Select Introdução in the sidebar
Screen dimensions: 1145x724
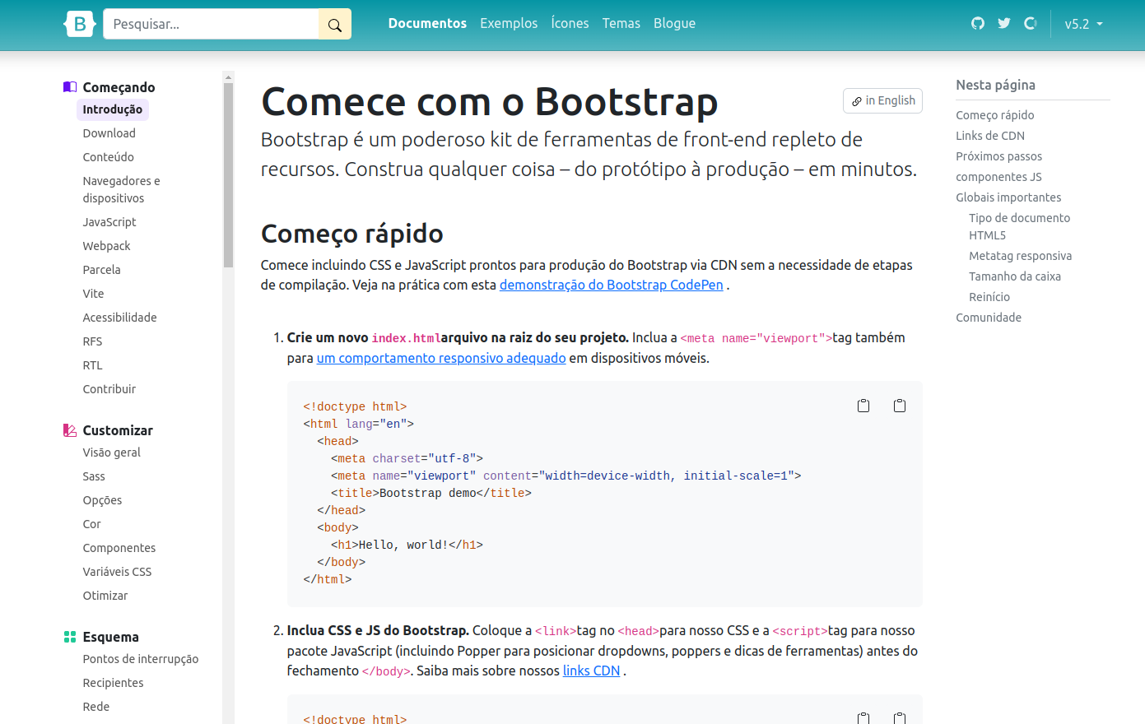coord(112,109)
